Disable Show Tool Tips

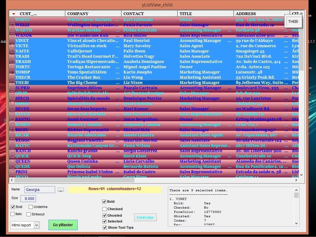coord(105,227)
